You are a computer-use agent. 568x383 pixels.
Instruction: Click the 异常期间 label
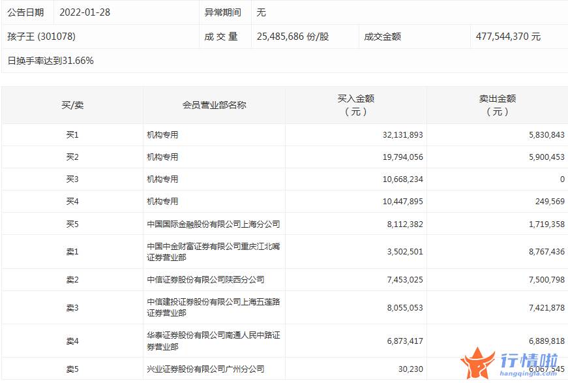222,12
